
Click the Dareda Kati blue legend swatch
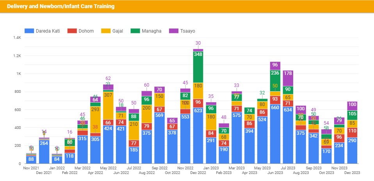(x=29, y=31)
